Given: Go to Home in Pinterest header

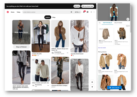Looking at the screenshot, I should pos(13,12).
